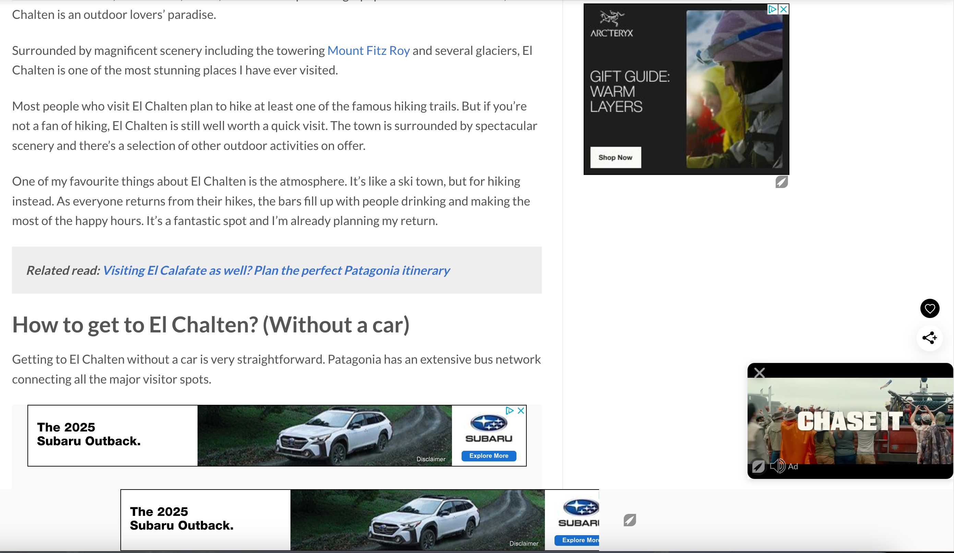Close the Arc'teryx ad with X icon
This screenshot has height=553, width=954.
coord(783,9)
